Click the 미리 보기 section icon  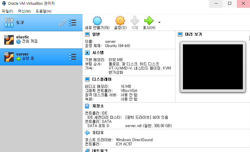pos(180,34)
